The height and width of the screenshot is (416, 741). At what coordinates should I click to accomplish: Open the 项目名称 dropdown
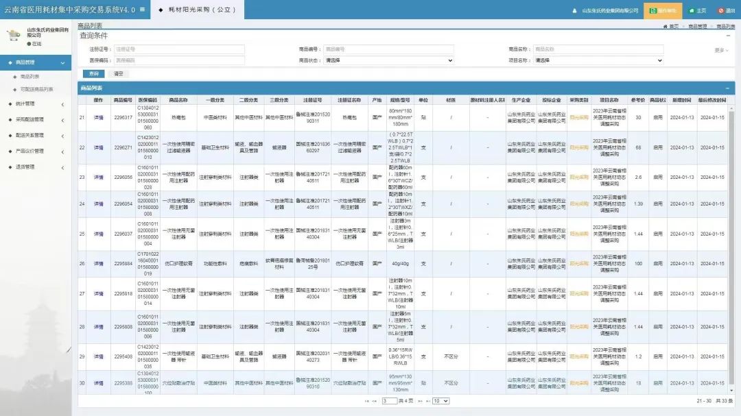click(598, 60)
